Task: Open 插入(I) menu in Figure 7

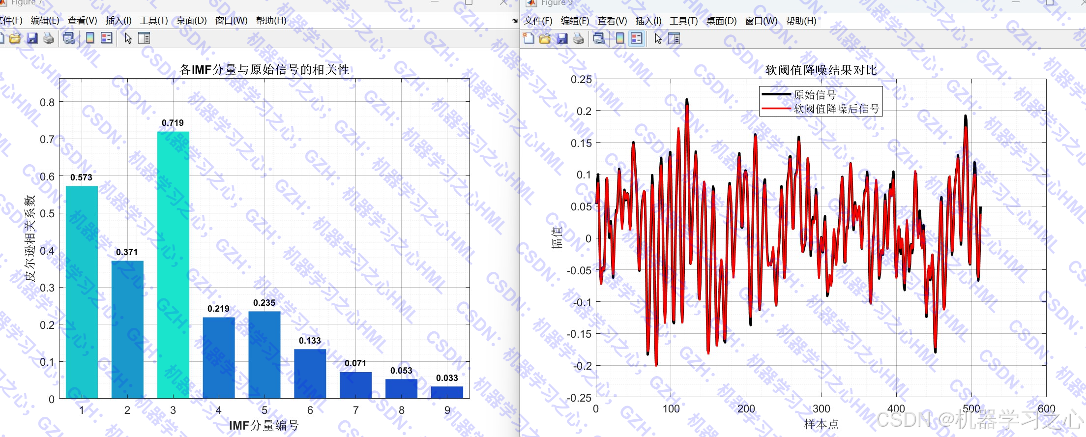Action: (118, 21)
